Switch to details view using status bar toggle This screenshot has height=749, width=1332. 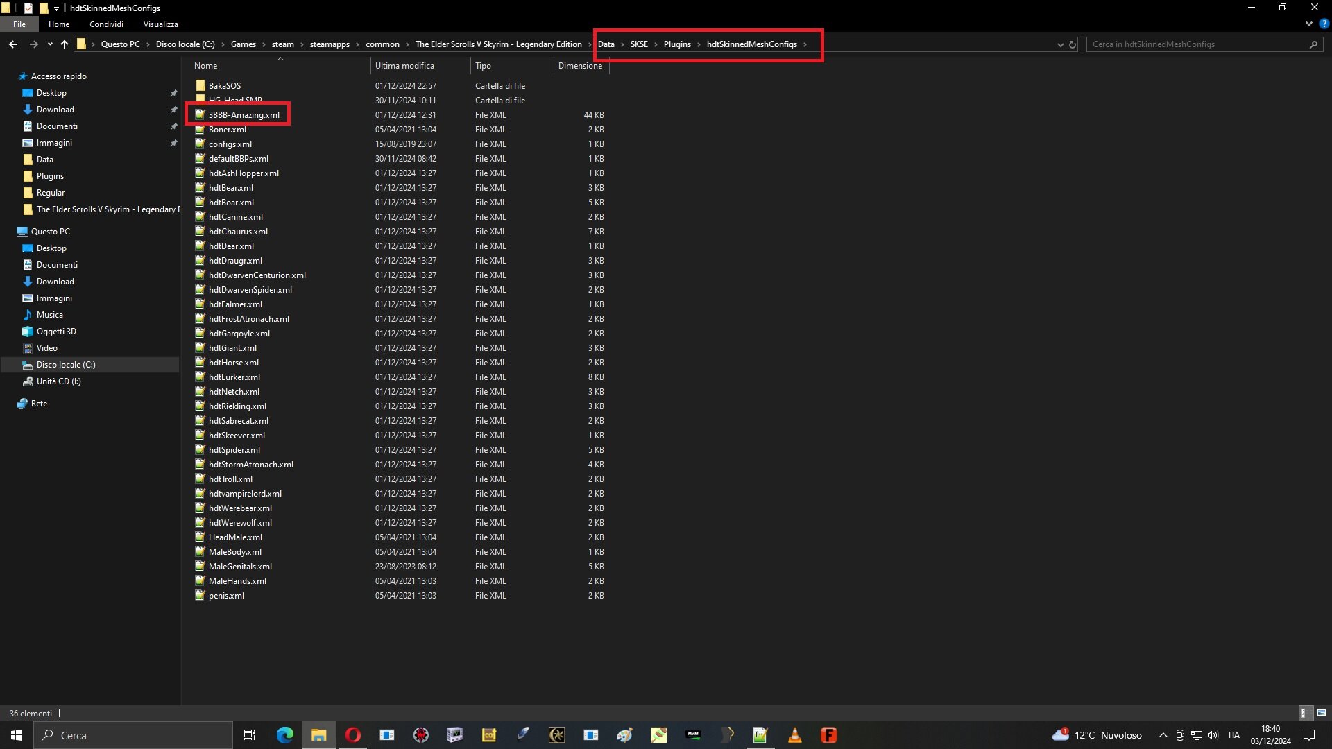pyautogui.click(x=1304, y=713)
